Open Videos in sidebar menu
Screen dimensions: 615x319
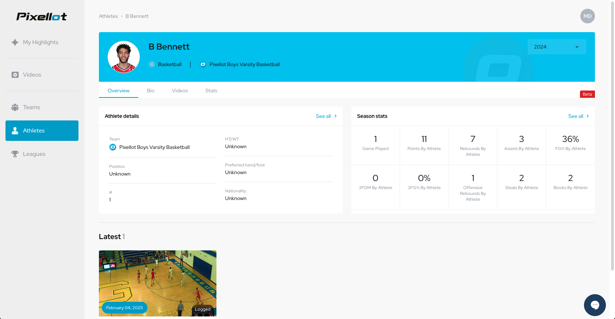[x=42, y=75]
